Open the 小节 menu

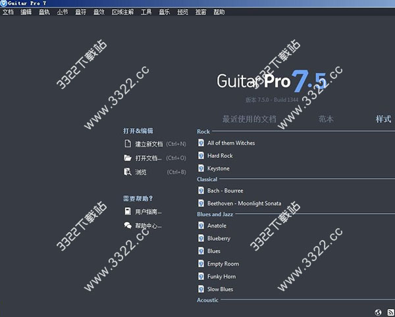coord(63,12)
